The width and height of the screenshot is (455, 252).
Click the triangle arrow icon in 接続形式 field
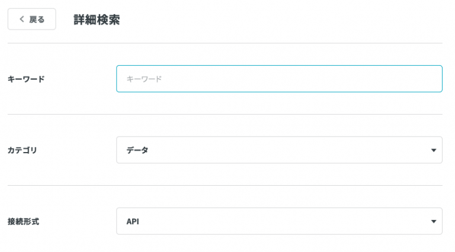(x=434, y=222)
